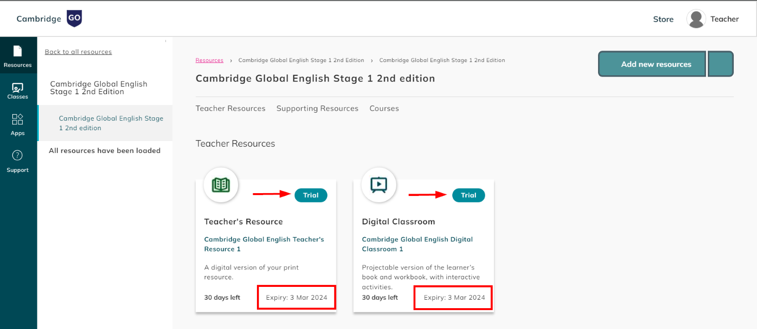The width and height of the screenshot is (757, 329).
Task: Click the Teacher Resources section heading
Action: [235, 143]
